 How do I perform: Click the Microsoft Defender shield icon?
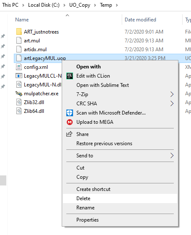click(x=70, y=113)
